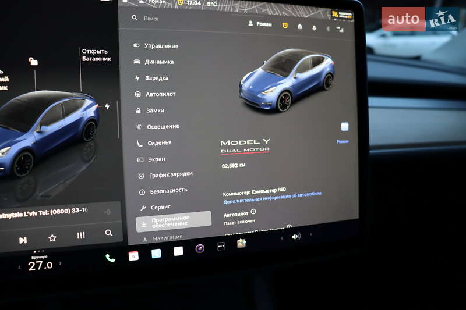
Task: Tap the 5°C outside temperature reading
Action: [212, 4]
